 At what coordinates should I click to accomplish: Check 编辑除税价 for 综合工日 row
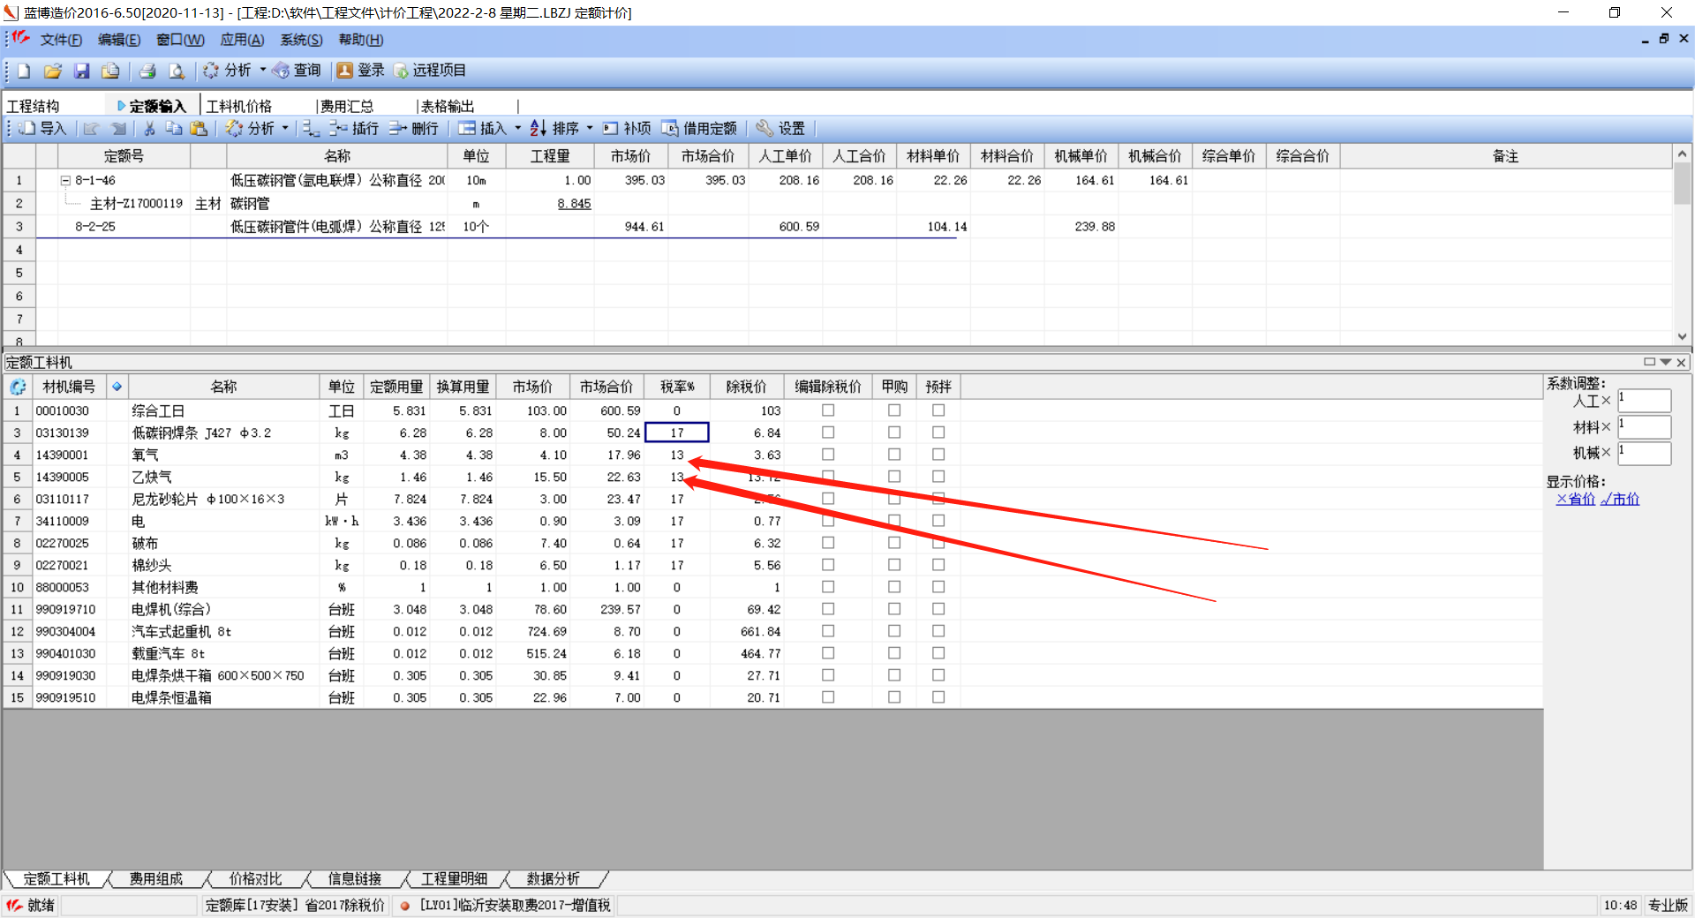(828, 410)
